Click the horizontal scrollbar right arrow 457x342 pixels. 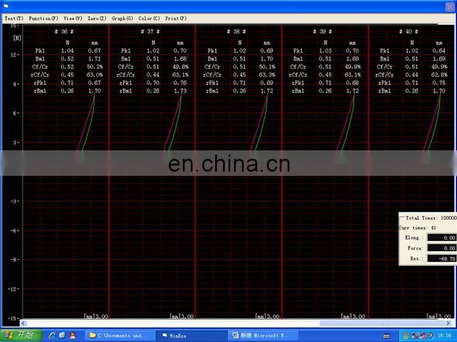(x=448, y=323)
